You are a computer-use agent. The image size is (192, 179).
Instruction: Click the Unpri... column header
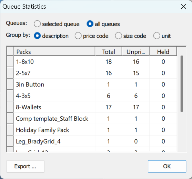136,51
